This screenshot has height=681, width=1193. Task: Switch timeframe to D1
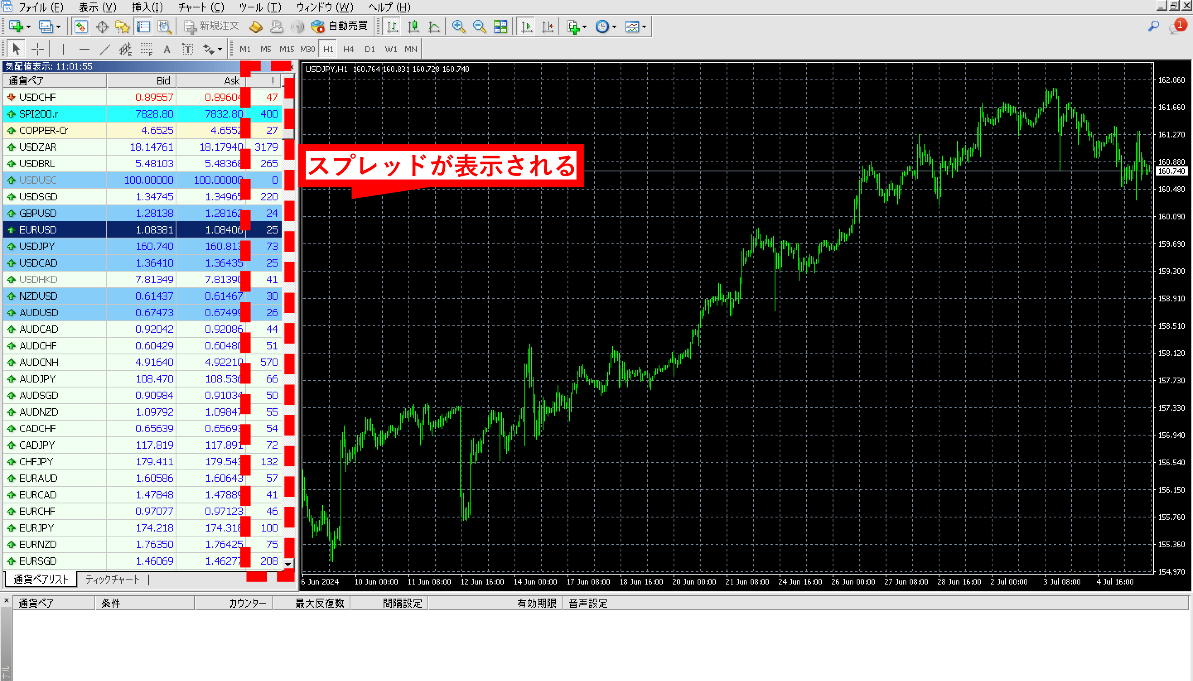click(370, 49)
